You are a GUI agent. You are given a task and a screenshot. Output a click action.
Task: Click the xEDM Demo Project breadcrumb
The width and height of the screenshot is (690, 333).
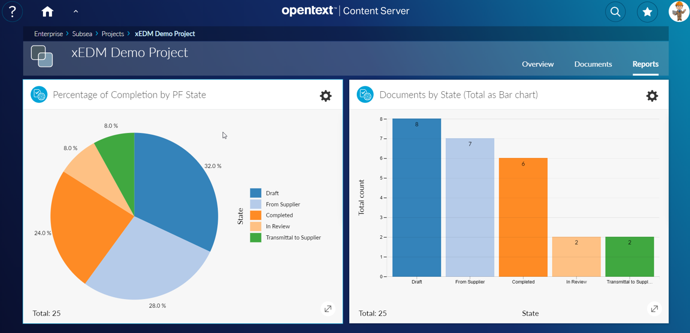point(165,34)
